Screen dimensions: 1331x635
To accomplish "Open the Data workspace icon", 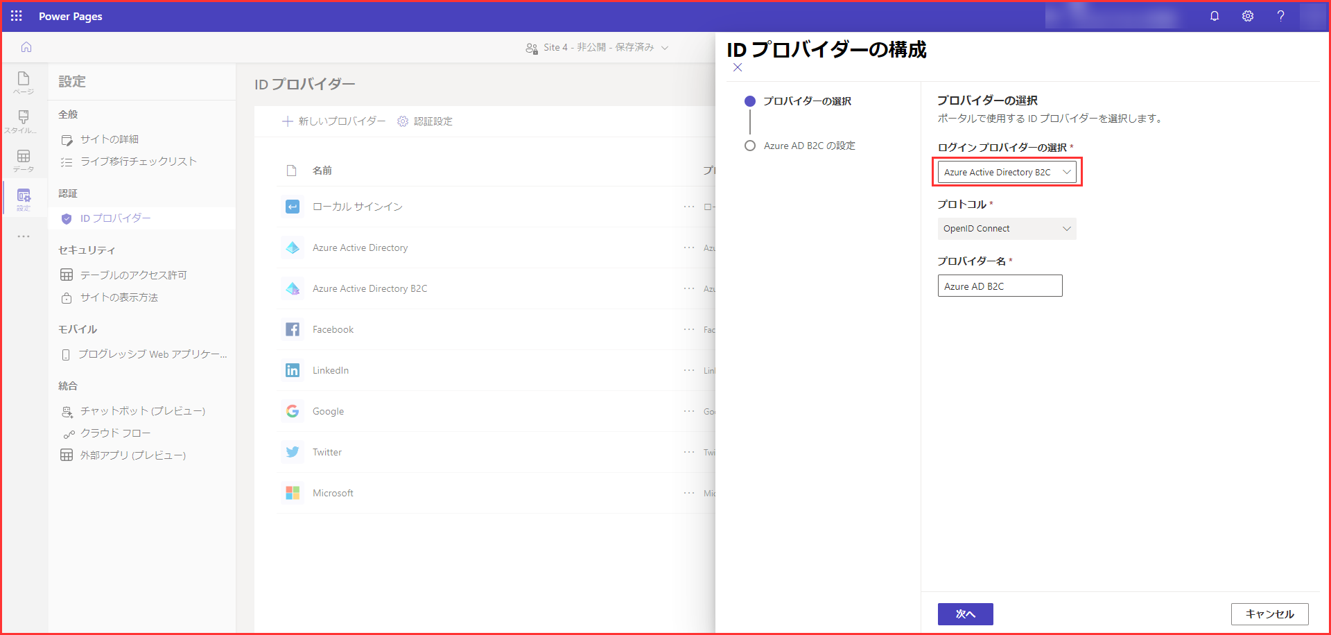I will pyautogui.click(x=24, y=160).
